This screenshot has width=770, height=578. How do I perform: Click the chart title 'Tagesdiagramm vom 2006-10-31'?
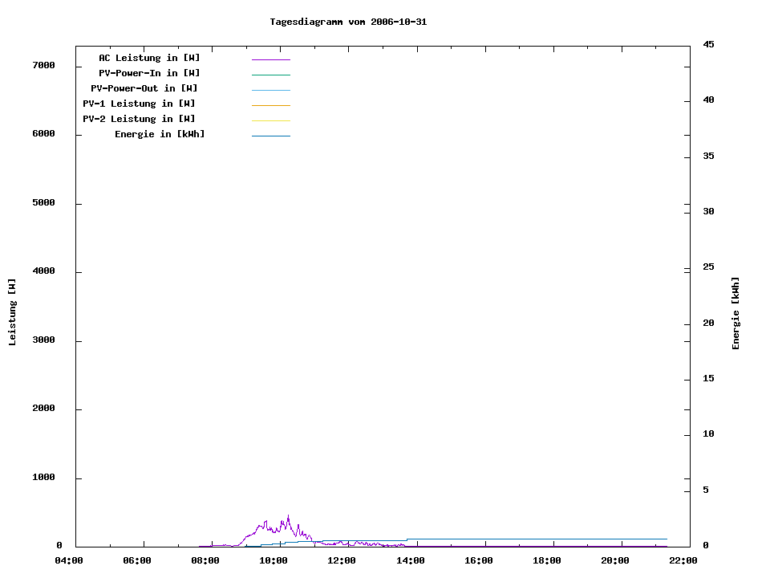(348, 22)
